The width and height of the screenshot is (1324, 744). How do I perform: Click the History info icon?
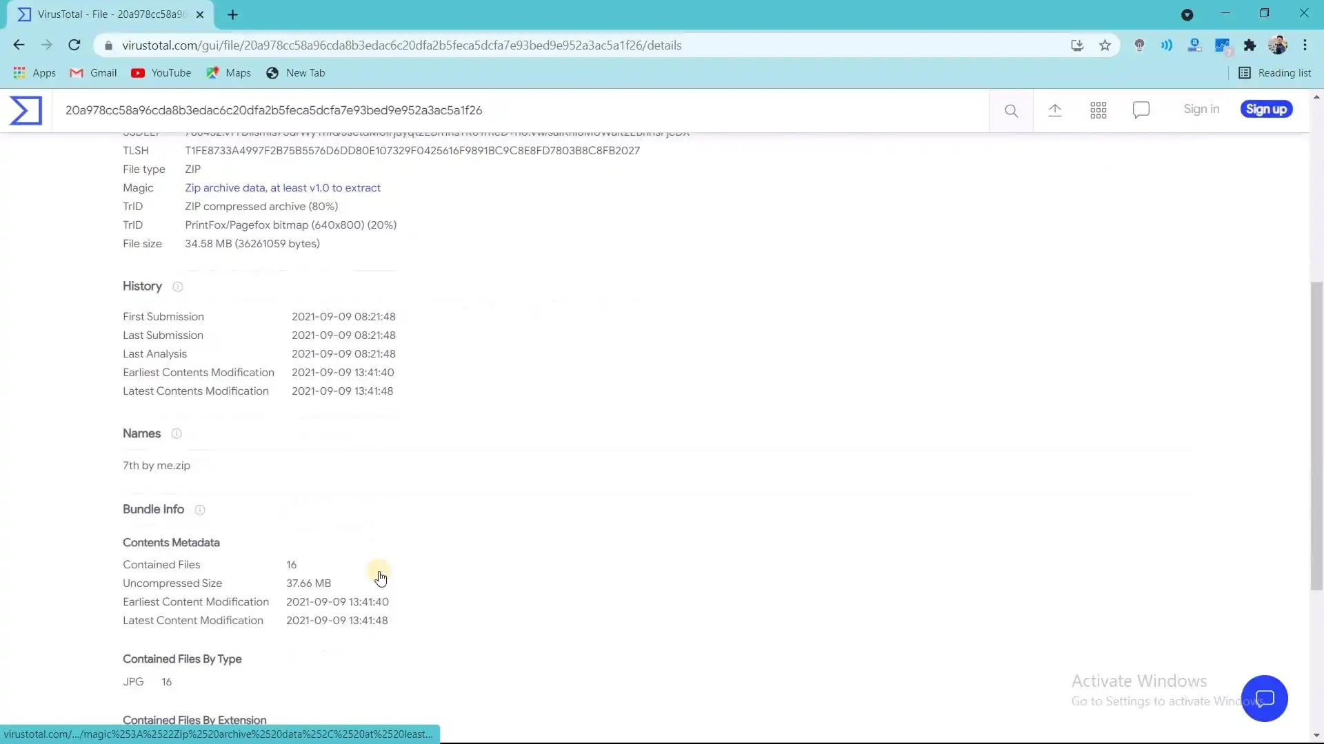click(x=178, y=287)
